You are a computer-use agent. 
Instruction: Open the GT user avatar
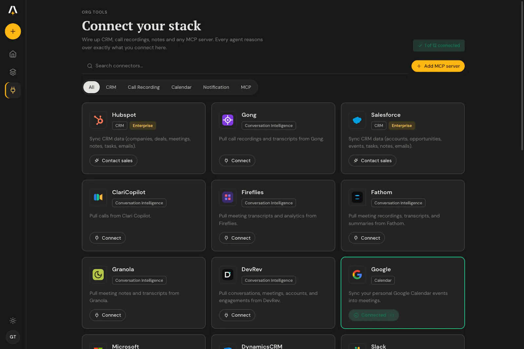[x=13, y=337]
